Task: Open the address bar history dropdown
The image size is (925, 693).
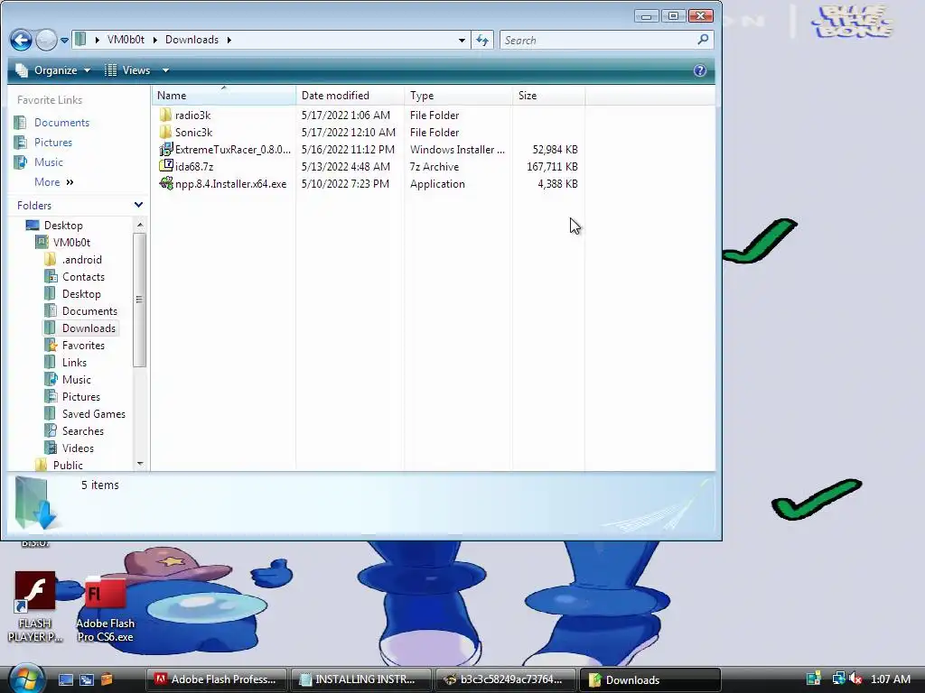Action: coord(462,40)
